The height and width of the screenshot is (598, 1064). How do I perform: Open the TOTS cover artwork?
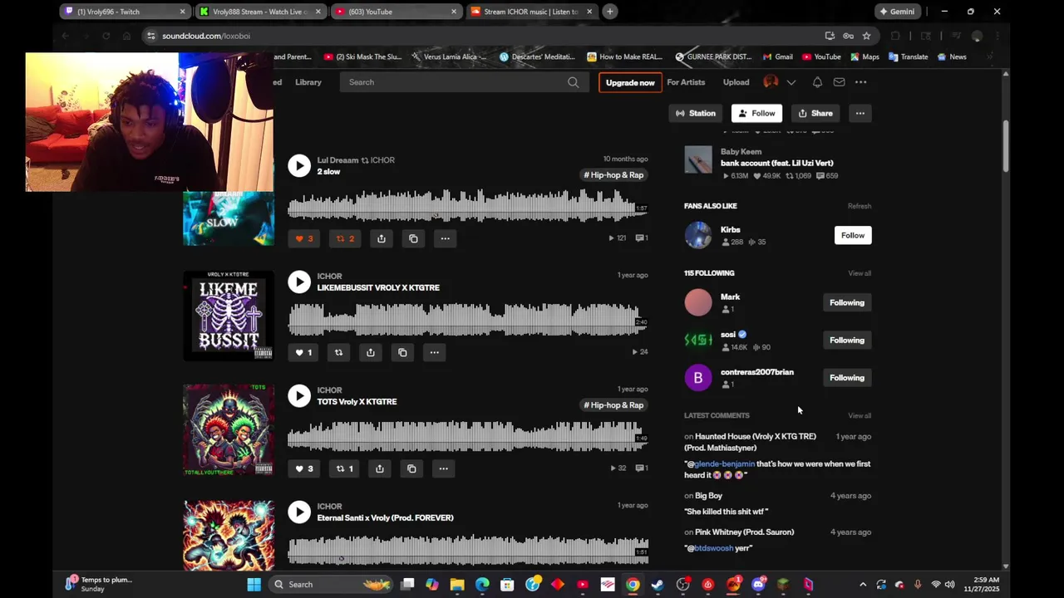(x=229, y=429)
